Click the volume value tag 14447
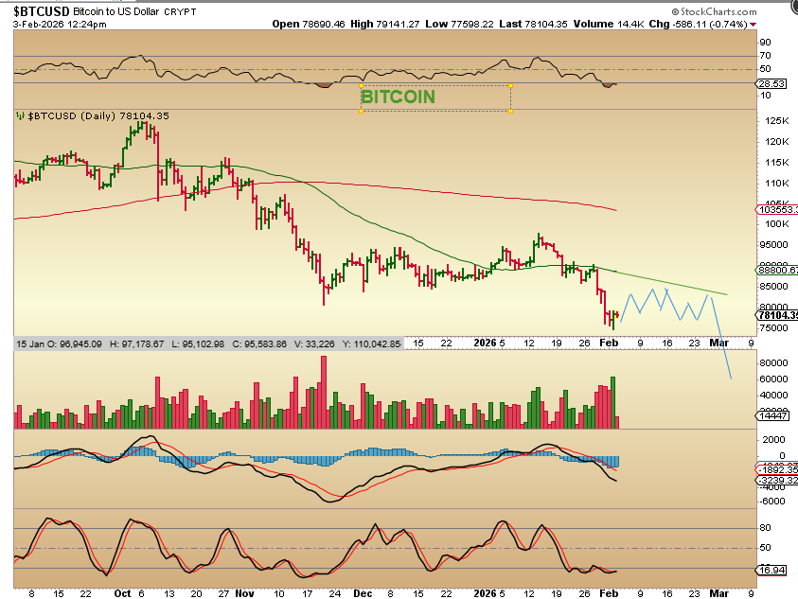 pos(772,415)
